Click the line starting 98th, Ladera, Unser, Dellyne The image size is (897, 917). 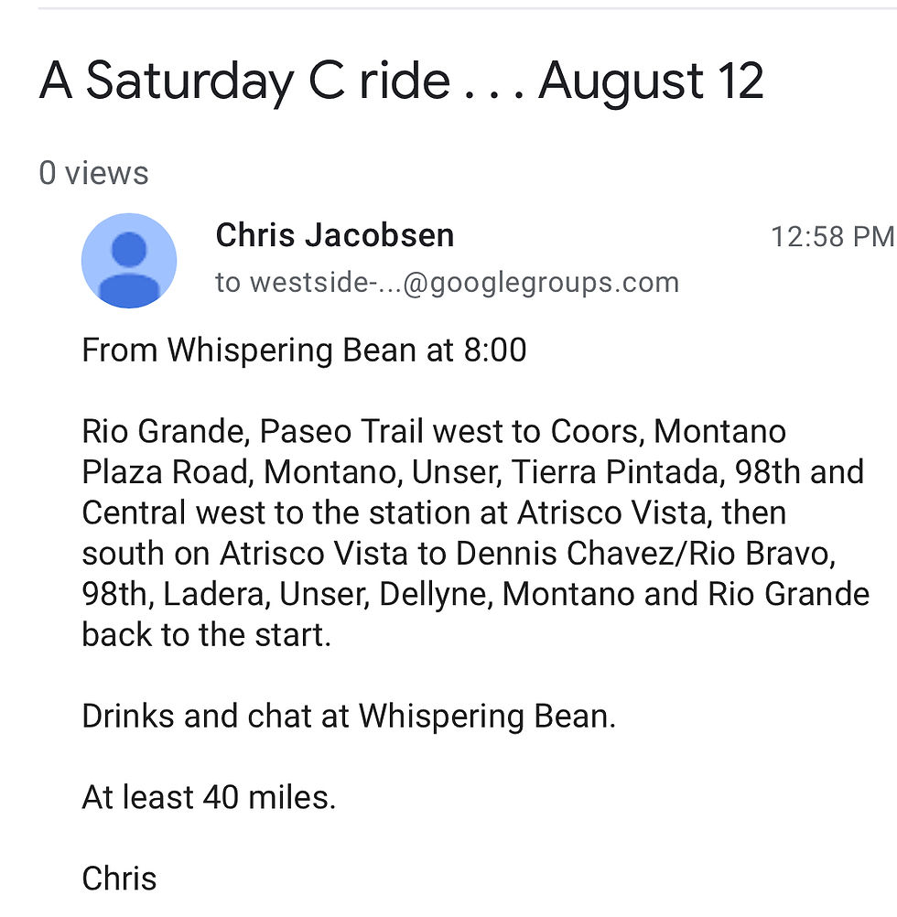[x=475, y=594]
